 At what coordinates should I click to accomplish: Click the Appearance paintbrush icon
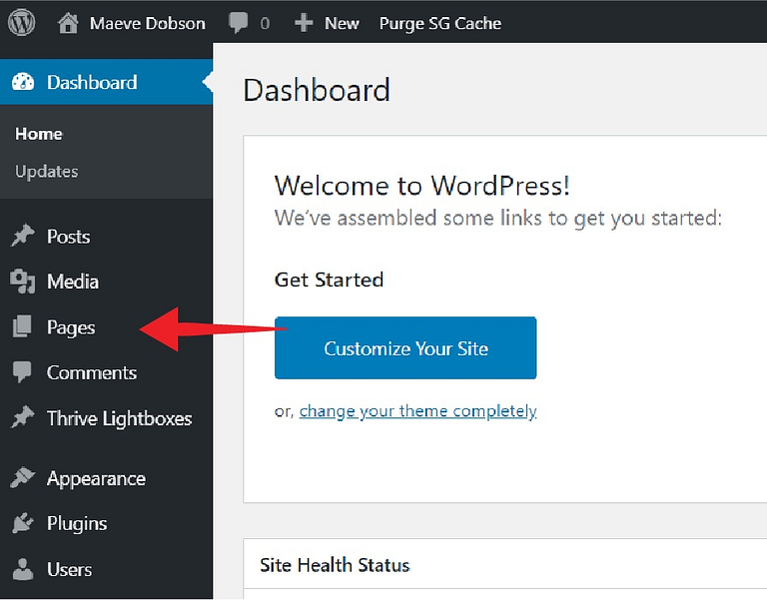click(x=22, y=478)
